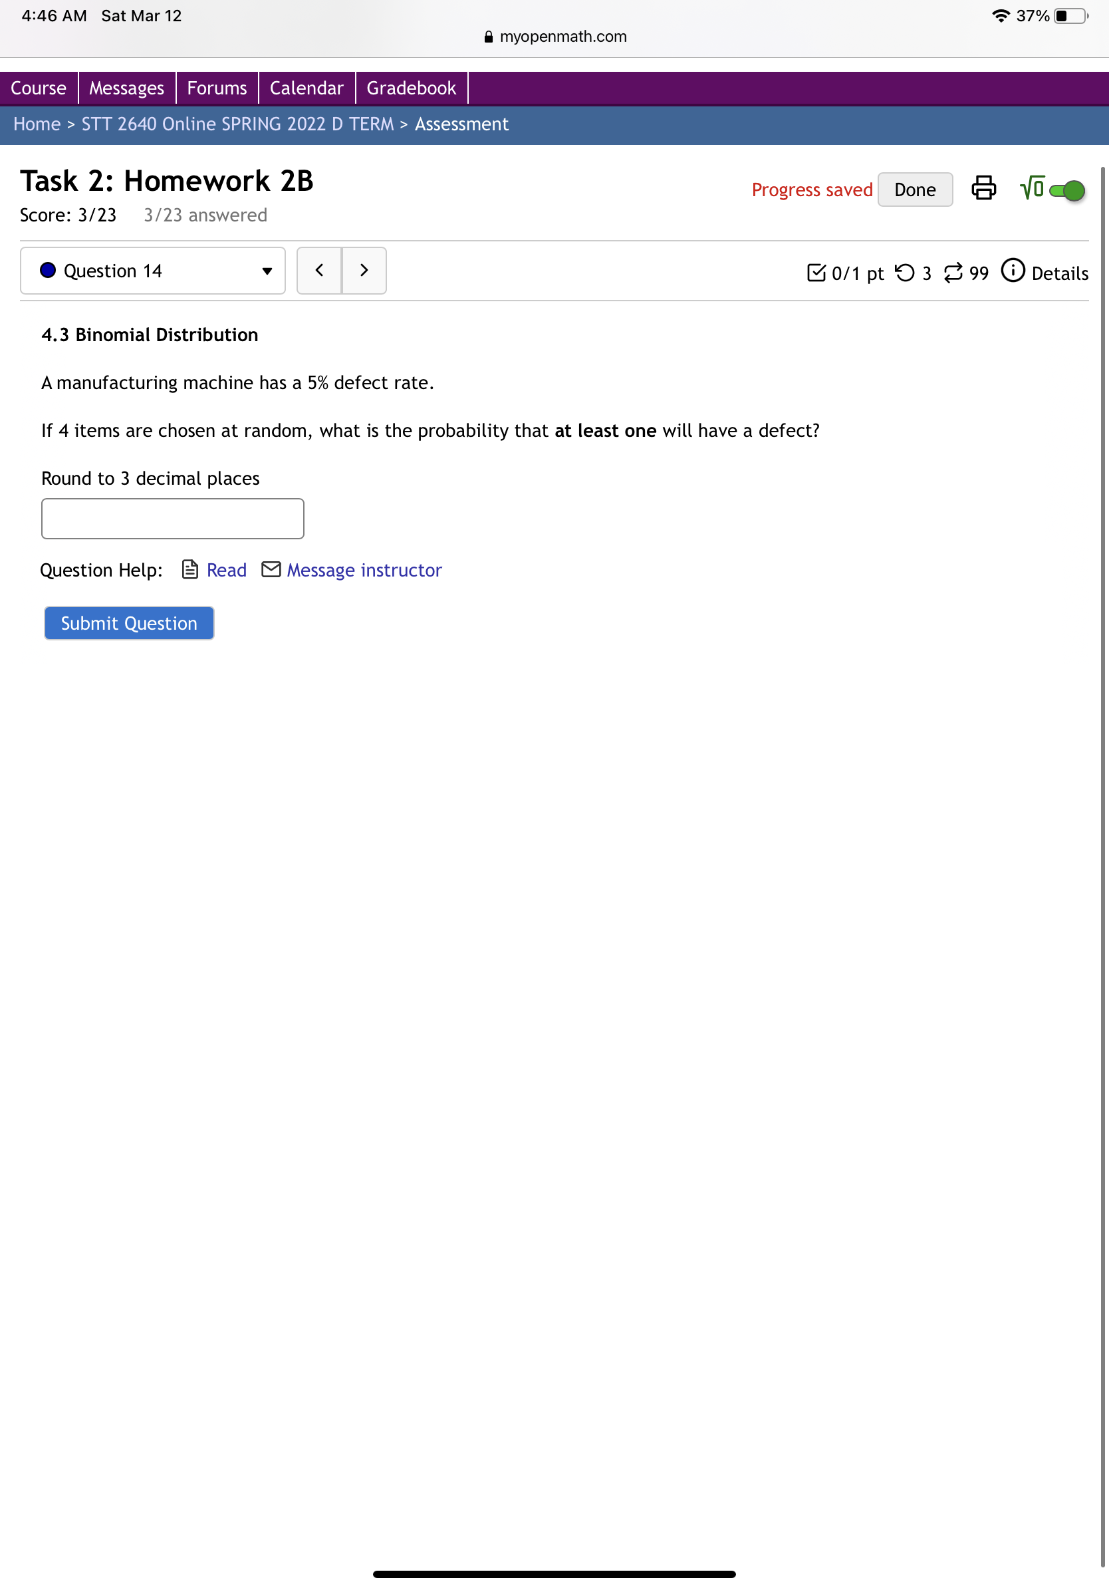Click the Submit Question button
This screenshot has width=1109, height=1588.
coord(129,624)
